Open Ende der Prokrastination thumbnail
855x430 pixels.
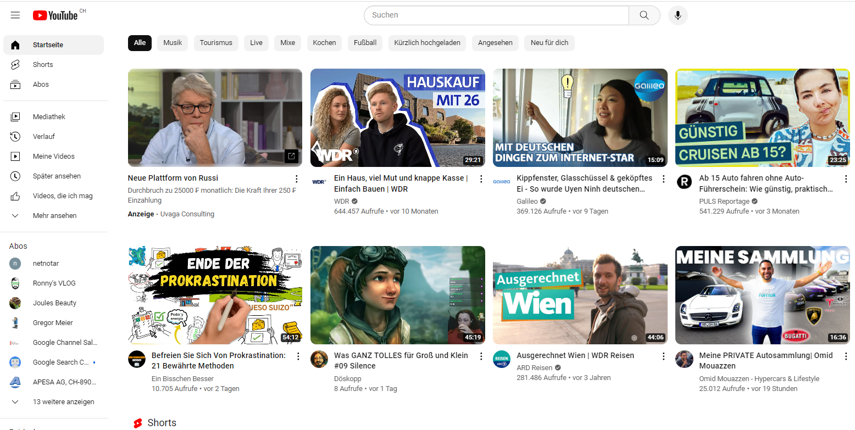point(215,295)
